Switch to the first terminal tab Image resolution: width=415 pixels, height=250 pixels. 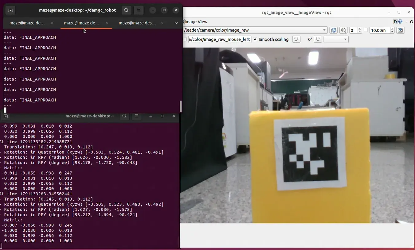[x=31, y=23]
